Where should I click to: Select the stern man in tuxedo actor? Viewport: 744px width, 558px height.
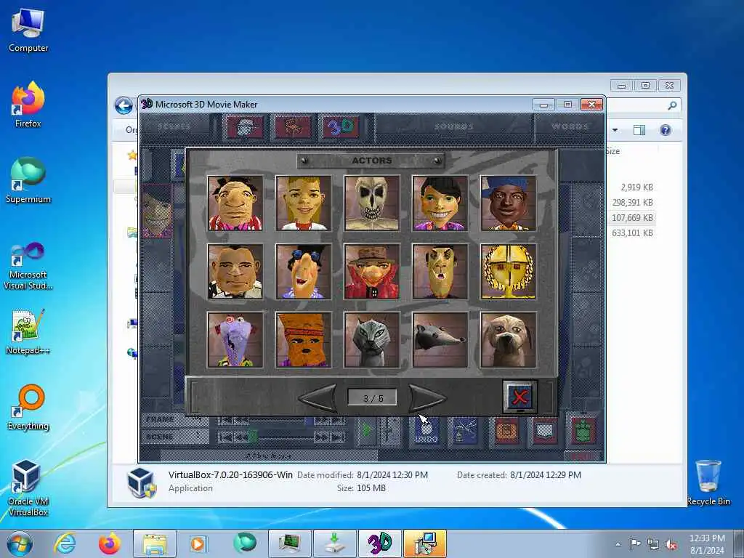pos(235,272)
